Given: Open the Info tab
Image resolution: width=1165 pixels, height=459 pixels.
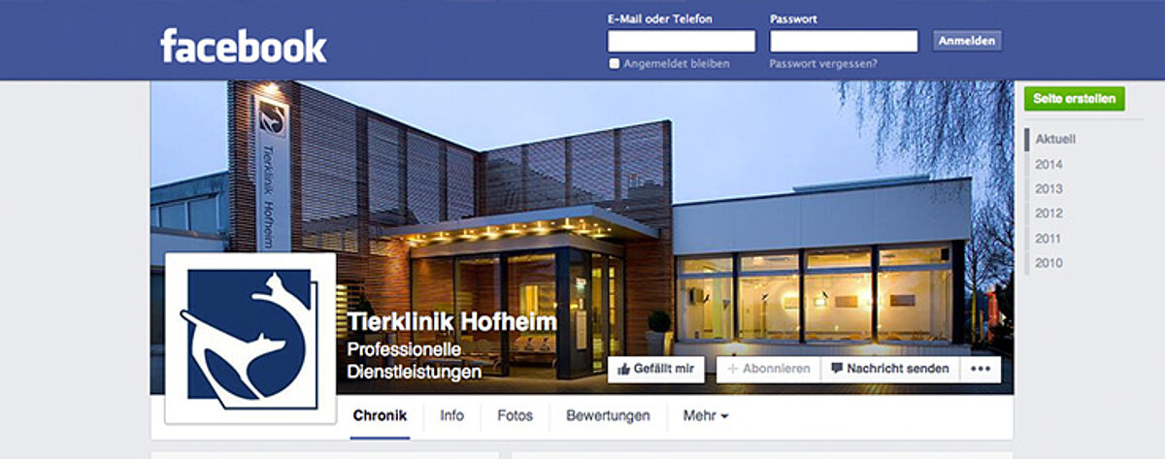Looking at the screenshot, I should pyautogui.click(x=451, y=416).
